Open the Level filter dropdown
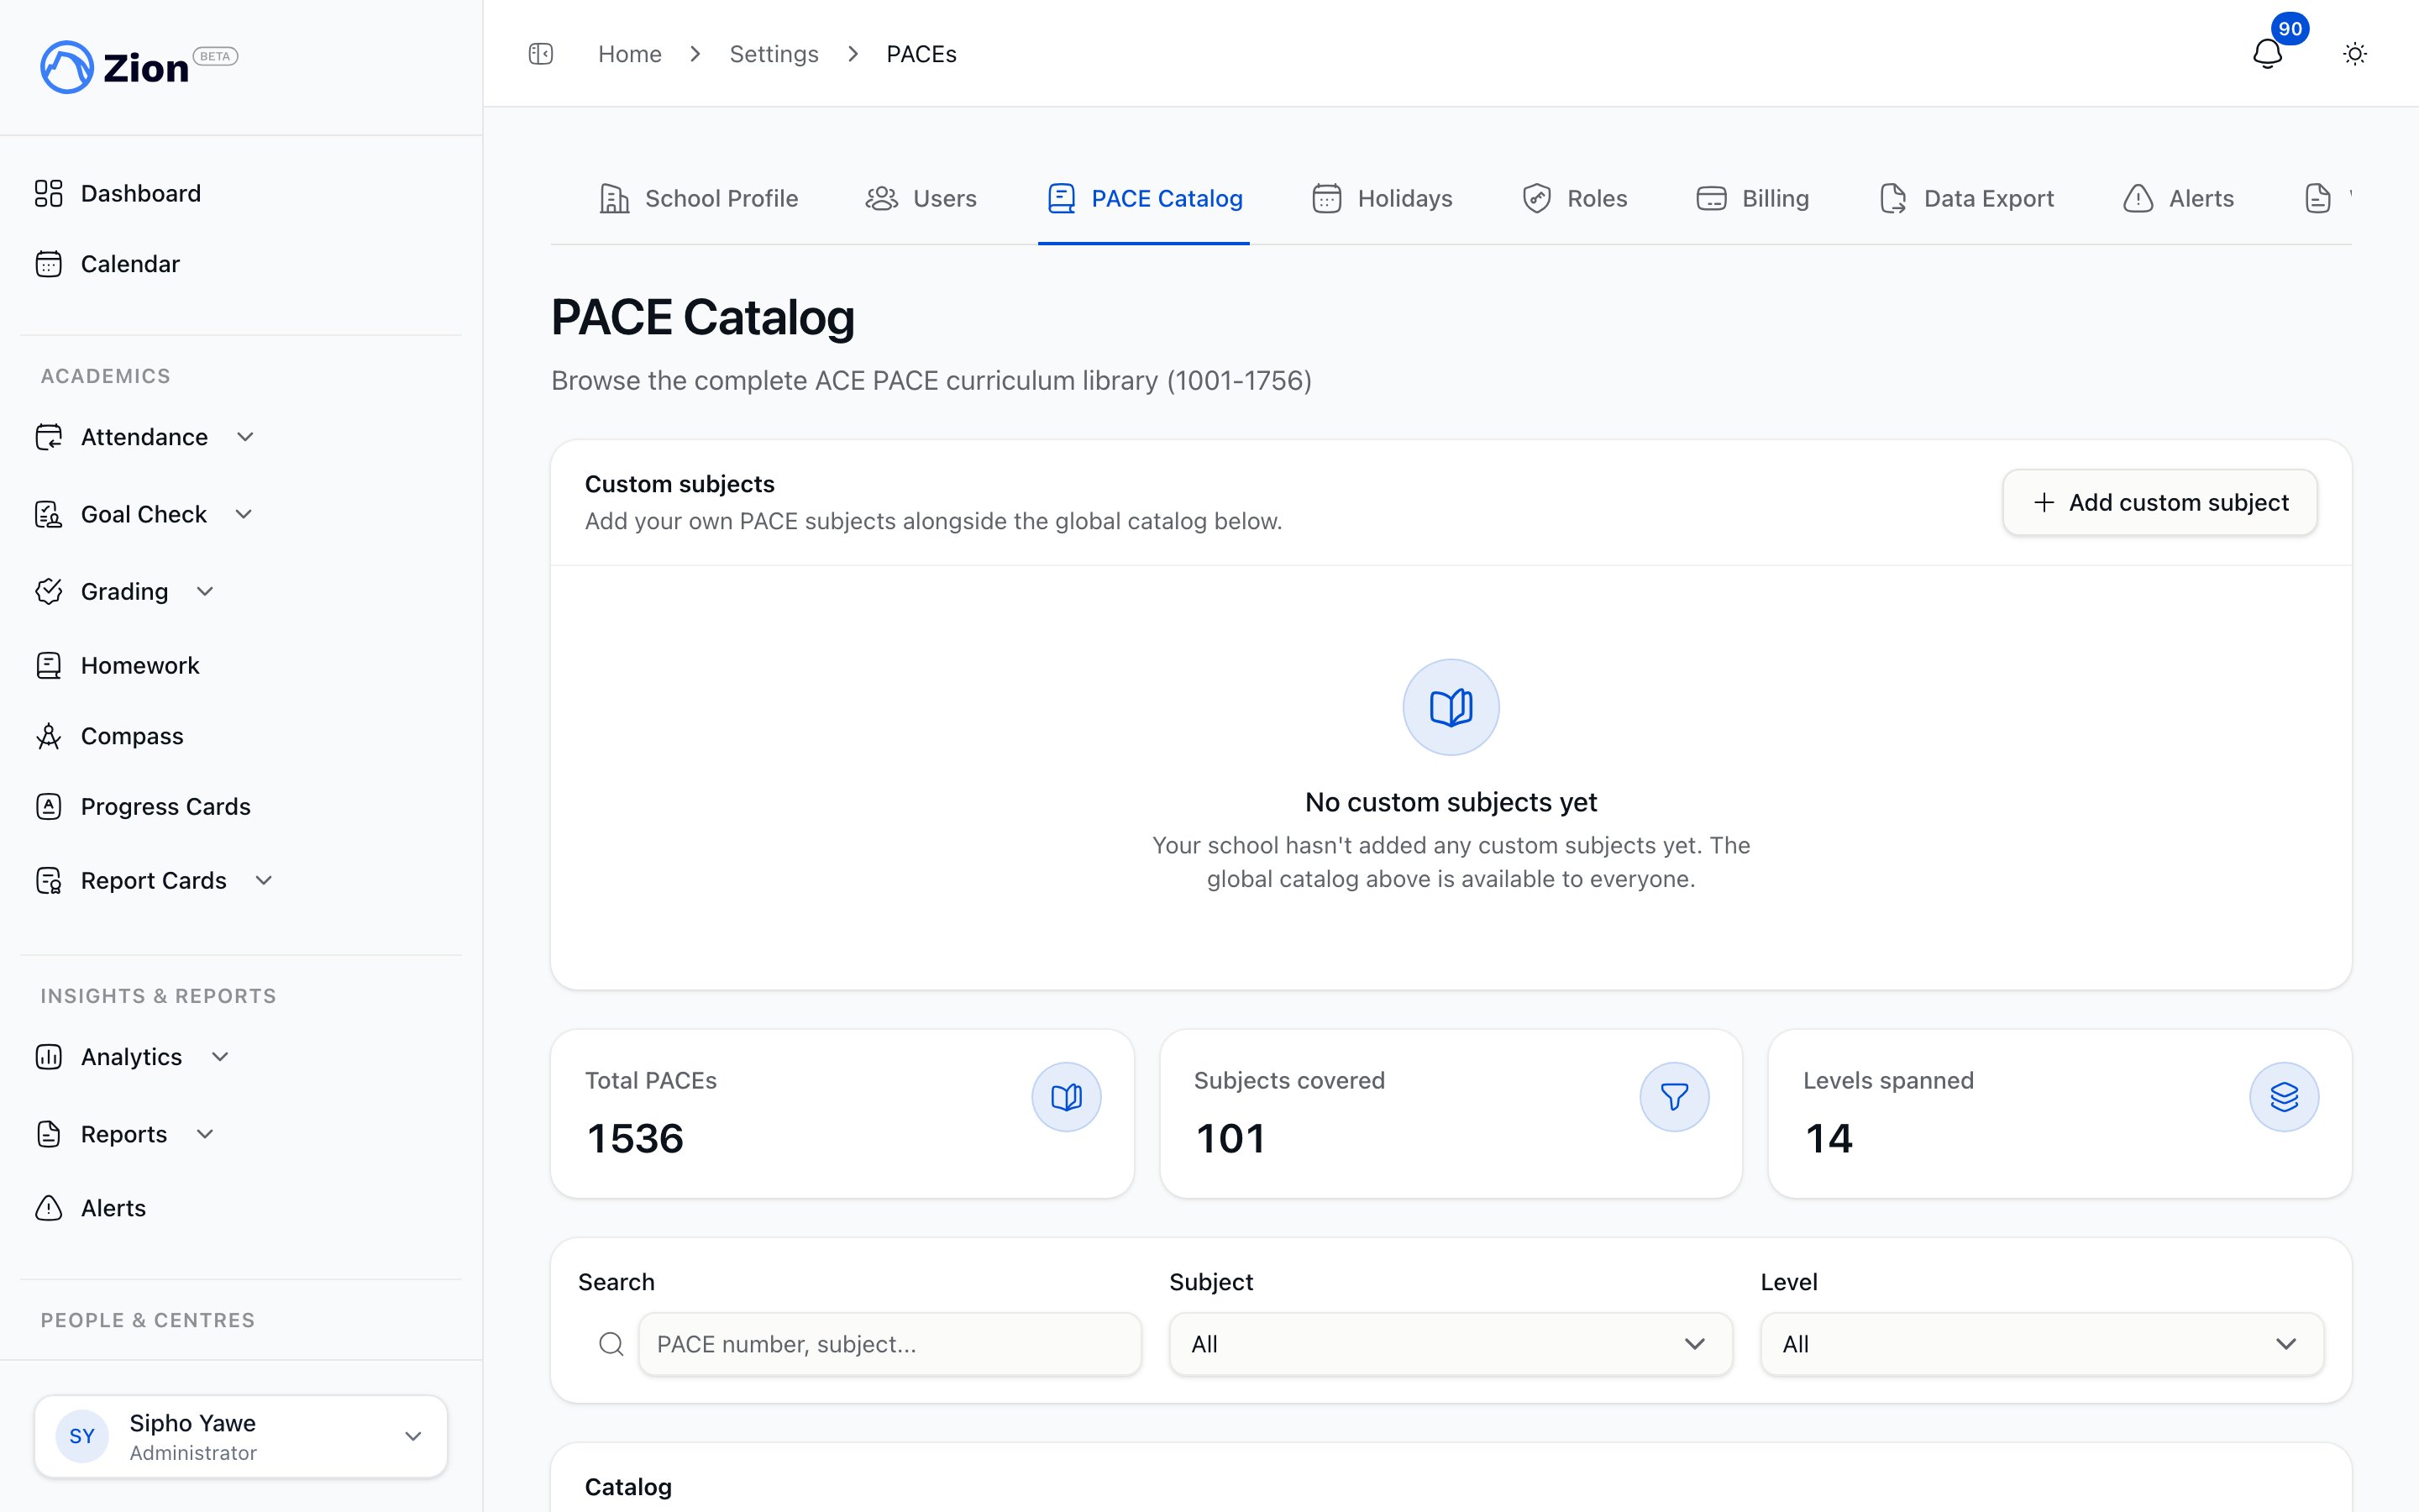This screenshot has height=1512, width=2419. (x=2041, y=1344)
